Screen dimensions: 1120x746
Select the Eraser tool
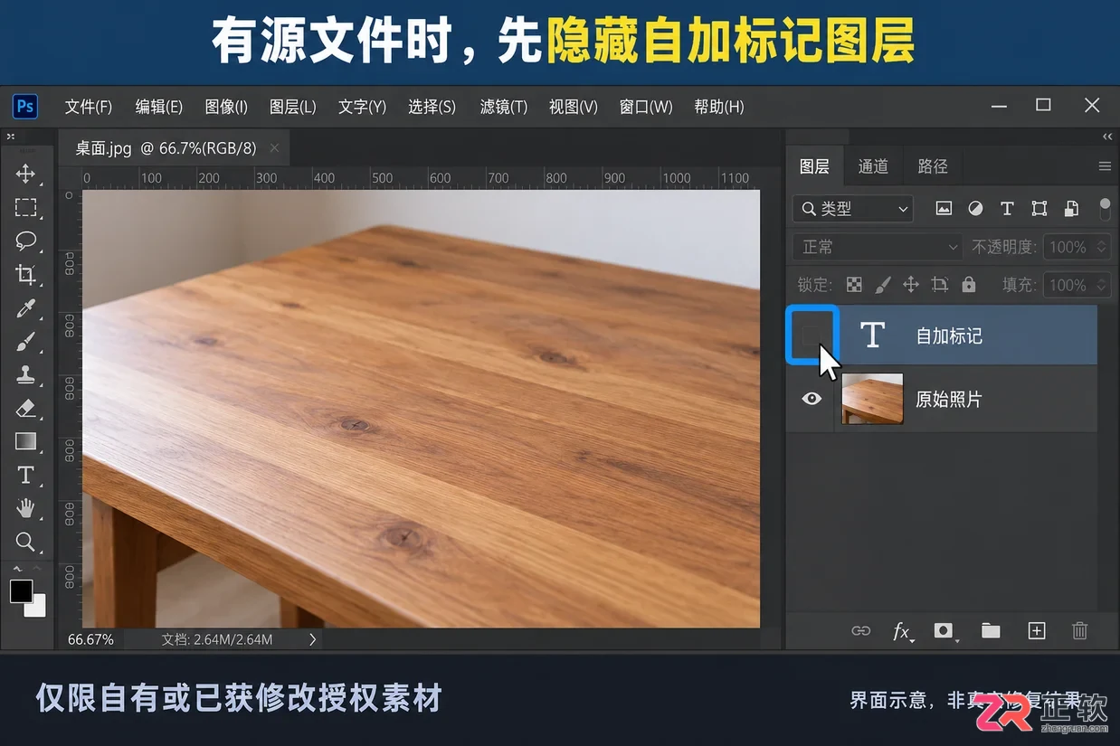pyautogui.click(x=25, y=408)
